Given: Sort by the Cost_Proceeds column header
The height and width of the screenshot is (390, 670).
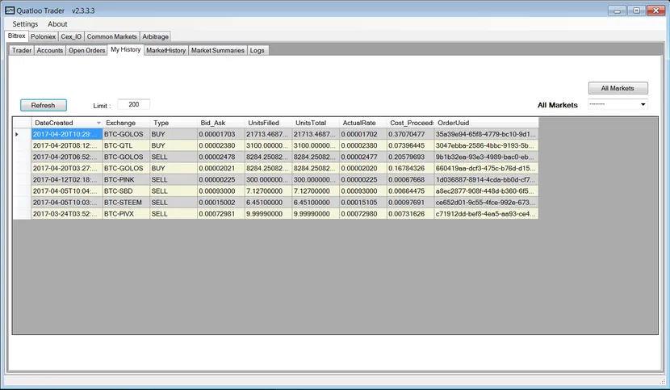Looking at the screenshot, I should pos(411,123).
